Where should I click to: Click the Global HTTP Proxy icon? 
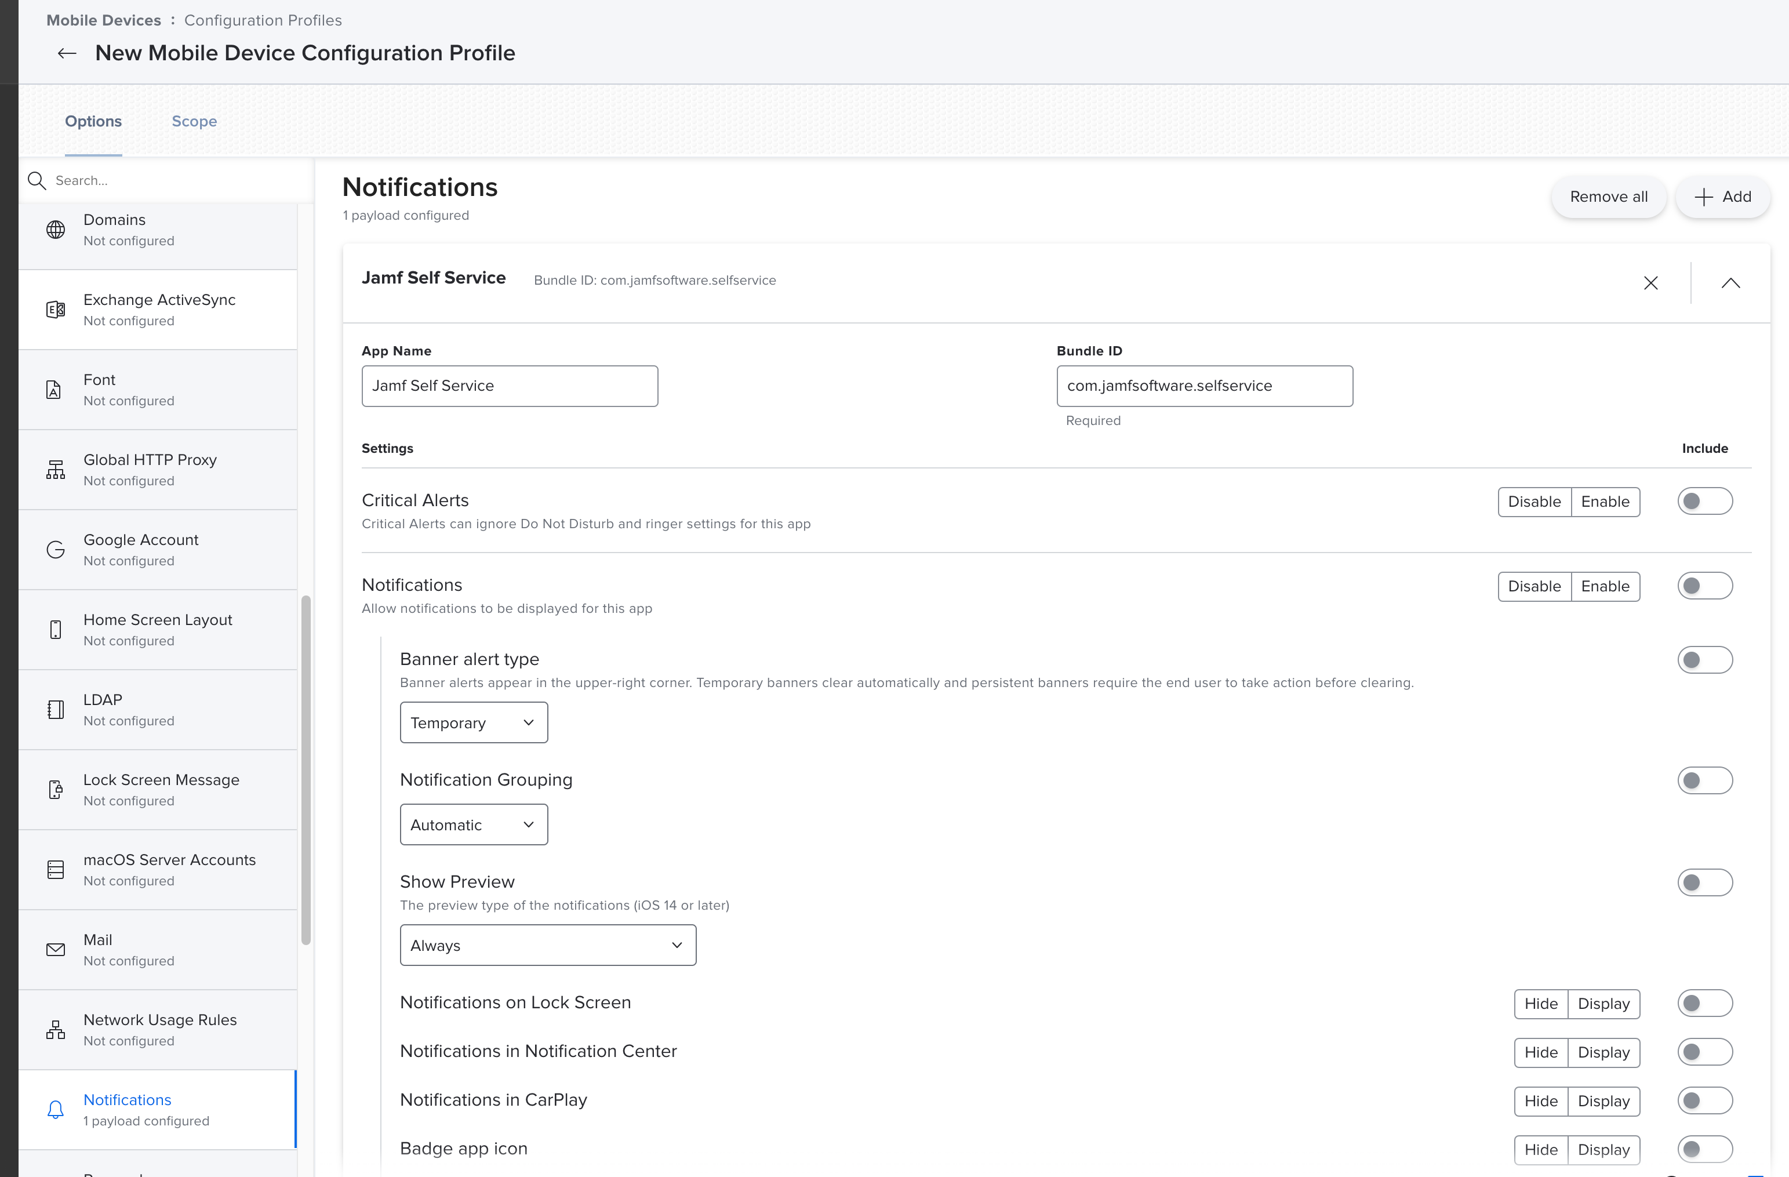coord(56,470)
